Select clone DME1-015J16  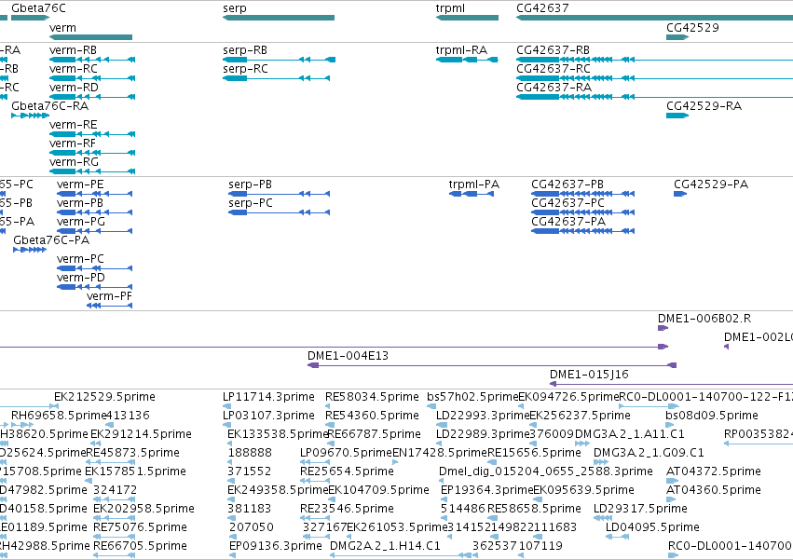(589, 375)
